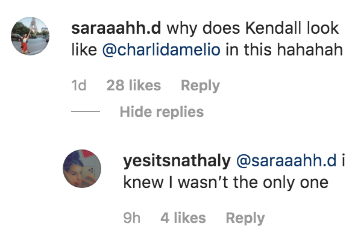Screen dimensions: 358x235
Task: Click the word 'like' before @charlidamelio
Action: (84, 49)
